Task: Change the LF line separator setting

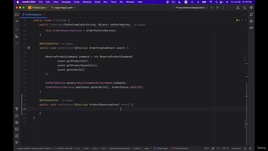Action: [x=218, y=148]
